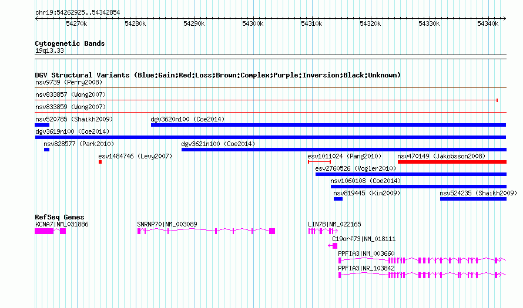Screen dimensions: 523x308
Task: Select the dgv3620n100 (Coe2014) variant bar
Action: 328,125
